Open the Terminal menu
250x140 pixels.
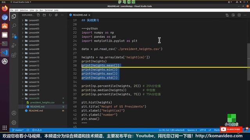point(48,10)
